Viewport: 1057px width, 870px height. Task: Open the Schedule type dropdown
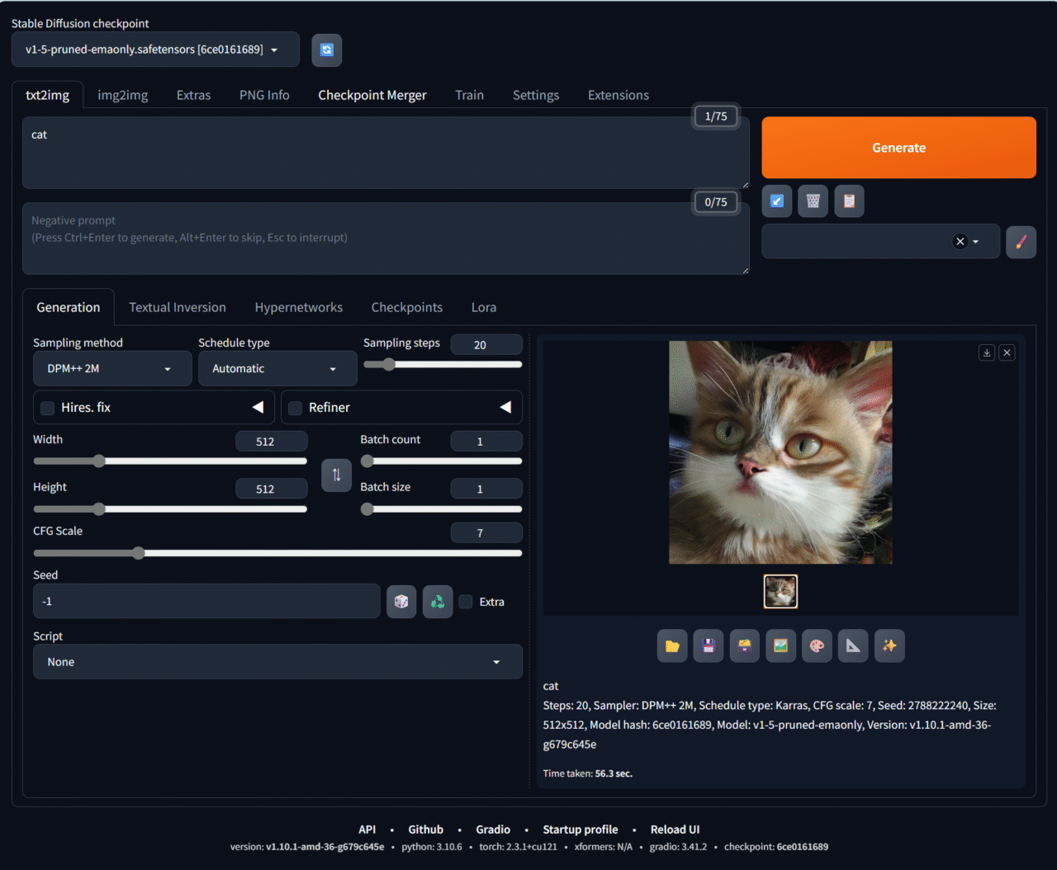(x=277, y=368)
